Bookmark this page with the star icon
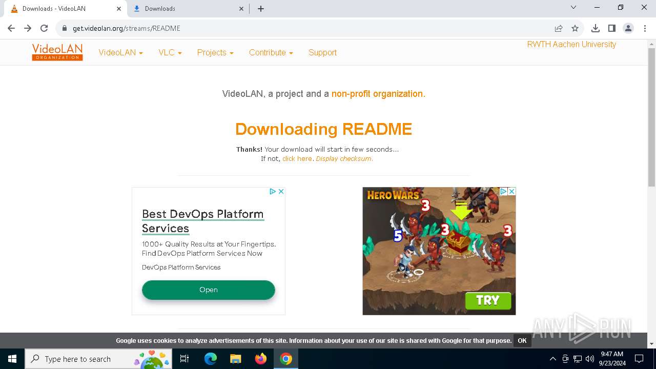The height and width of the screenshot is (369, 656). (x=575, y=28)
